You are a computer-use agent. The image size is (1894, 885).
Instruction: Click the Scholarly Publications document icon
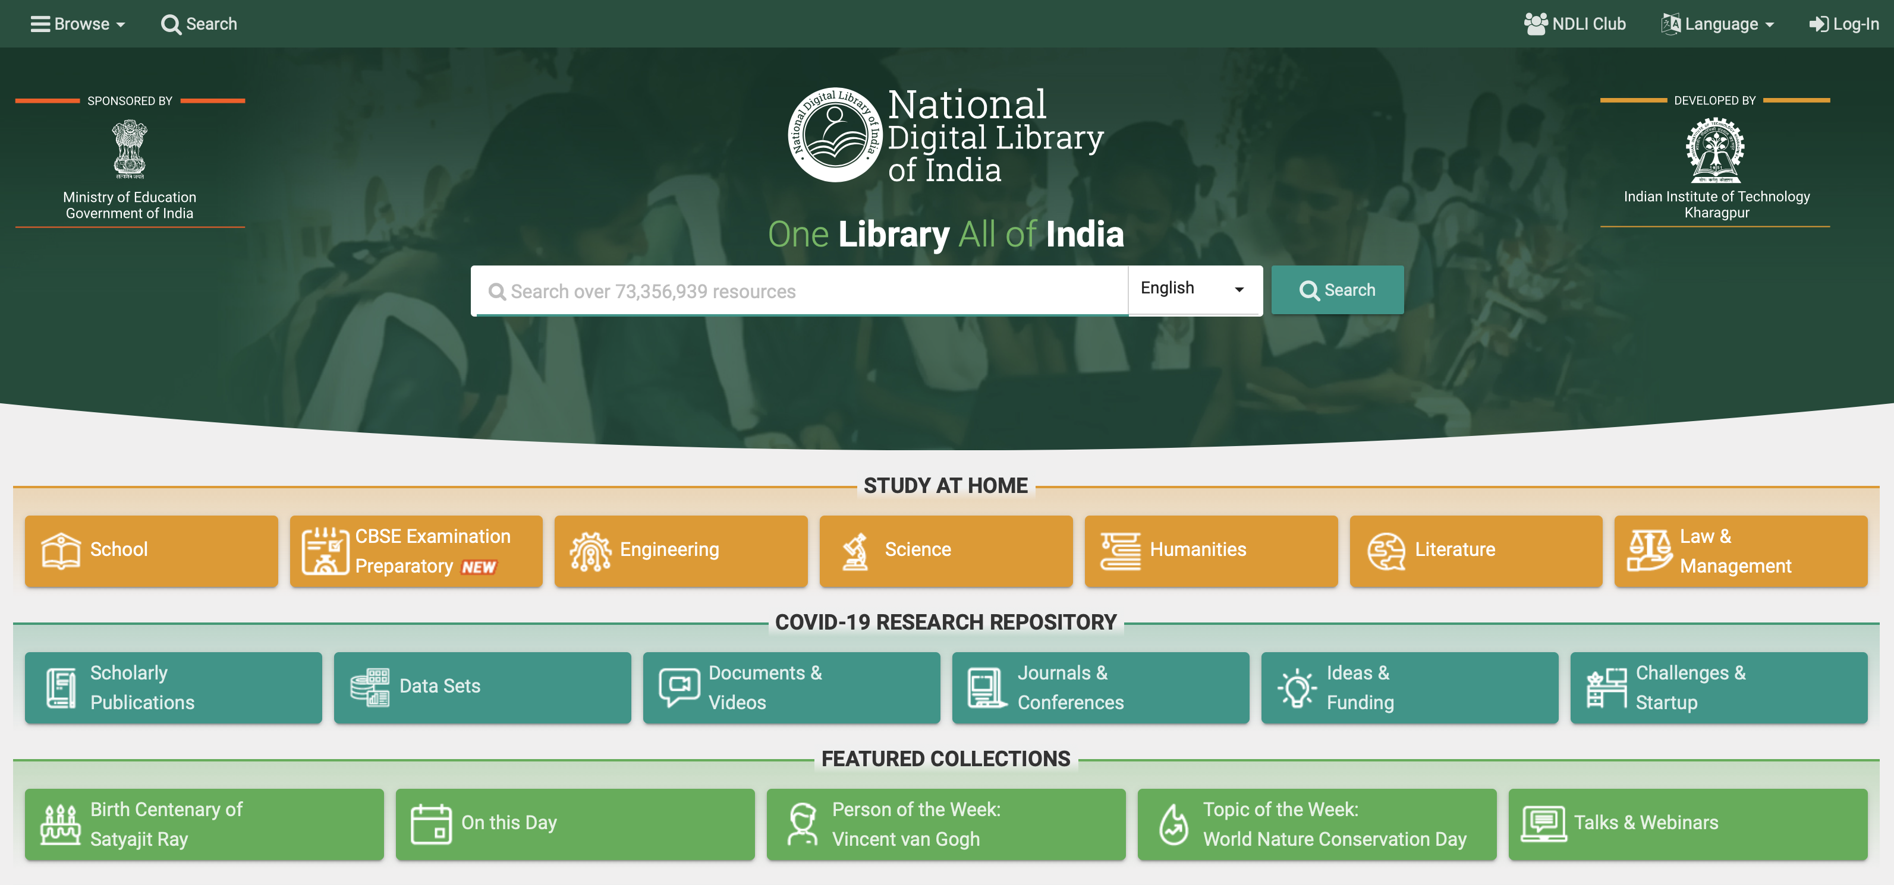(x=61, y=687)
